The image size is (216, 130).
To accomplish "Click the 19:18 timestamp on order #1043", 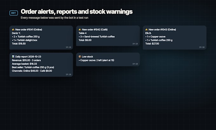I will pyautogui.click(x=202, y=47).
